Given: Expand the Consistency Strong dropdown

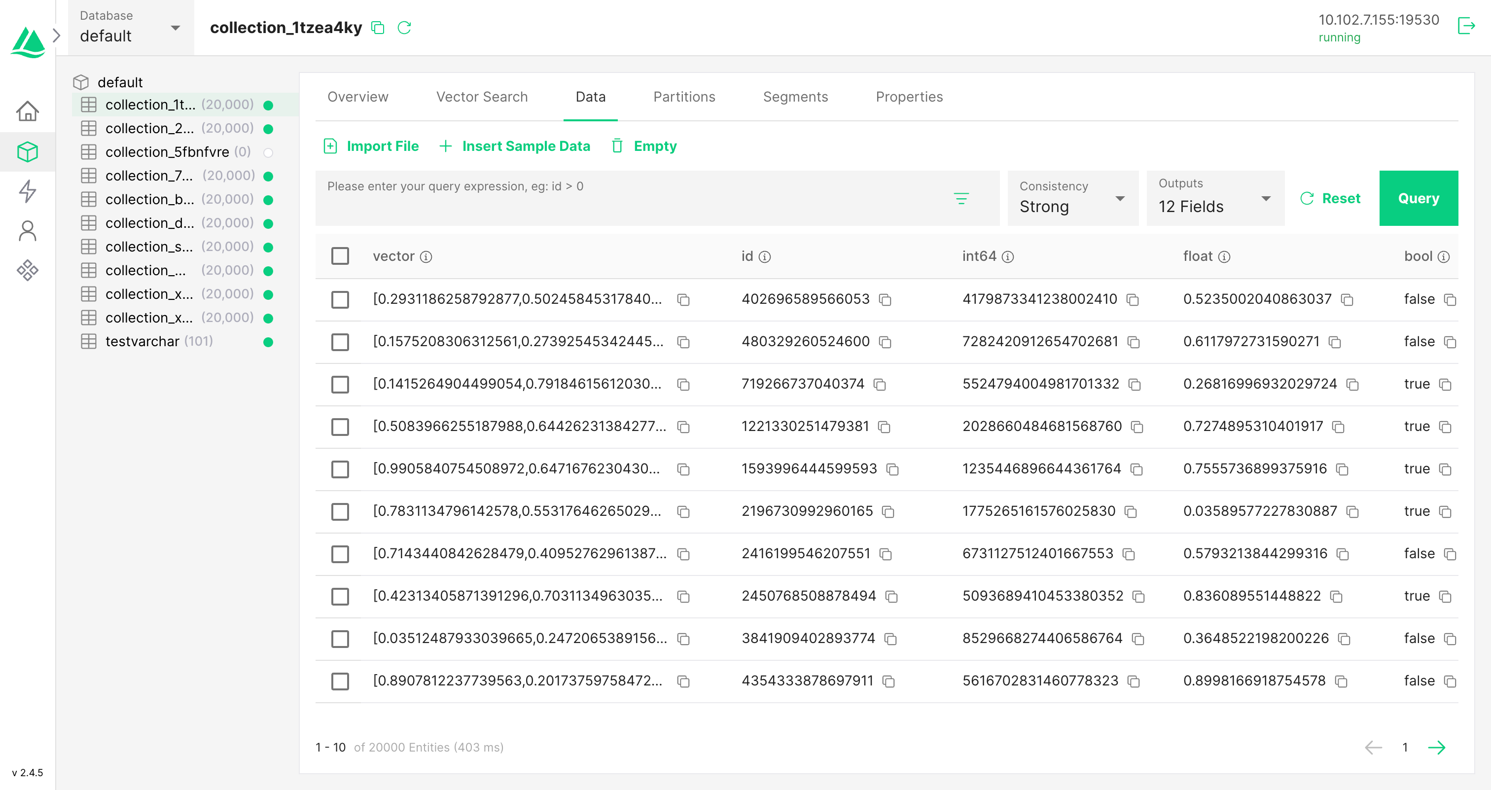Looking at the screenshot, I should 1072,199.
